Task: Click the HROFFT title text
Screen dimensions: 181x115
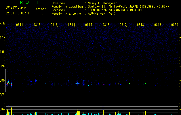Action: [x=29, y=2]
